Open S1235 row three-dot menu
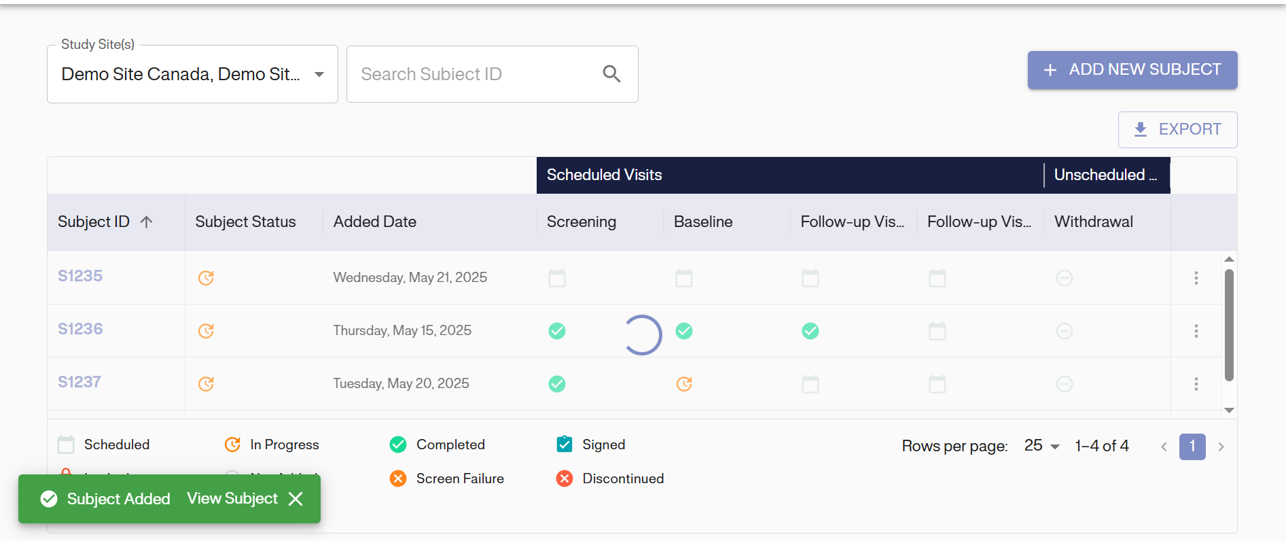The height and width of the screenshot is (541, 1286). tap(1196, 278)
